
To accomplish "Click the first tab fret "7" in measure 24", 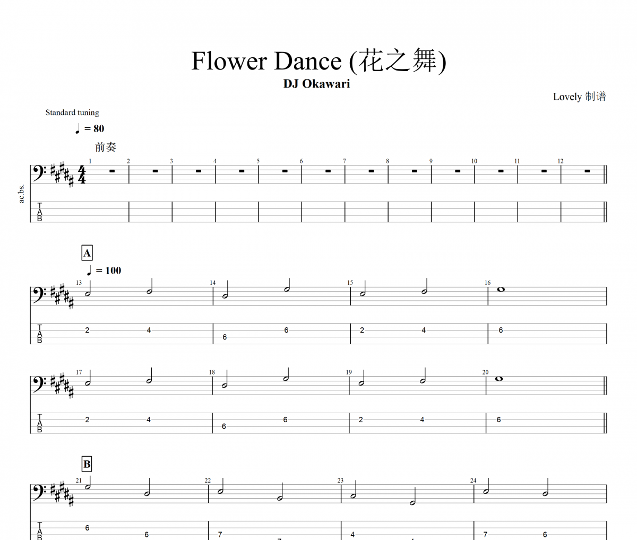I will point(485,534).
